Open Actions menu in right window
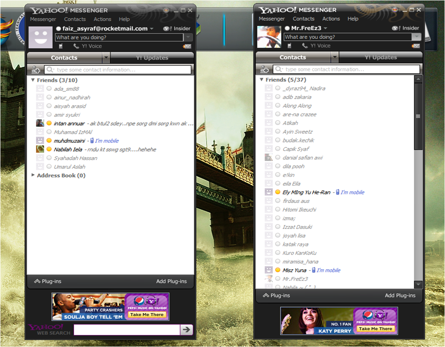 coord(331,19)
